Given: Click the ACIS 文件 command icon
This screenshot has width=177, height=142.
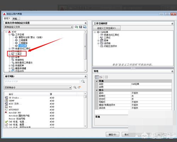Looking at the screenshot, I should (6, 104).
